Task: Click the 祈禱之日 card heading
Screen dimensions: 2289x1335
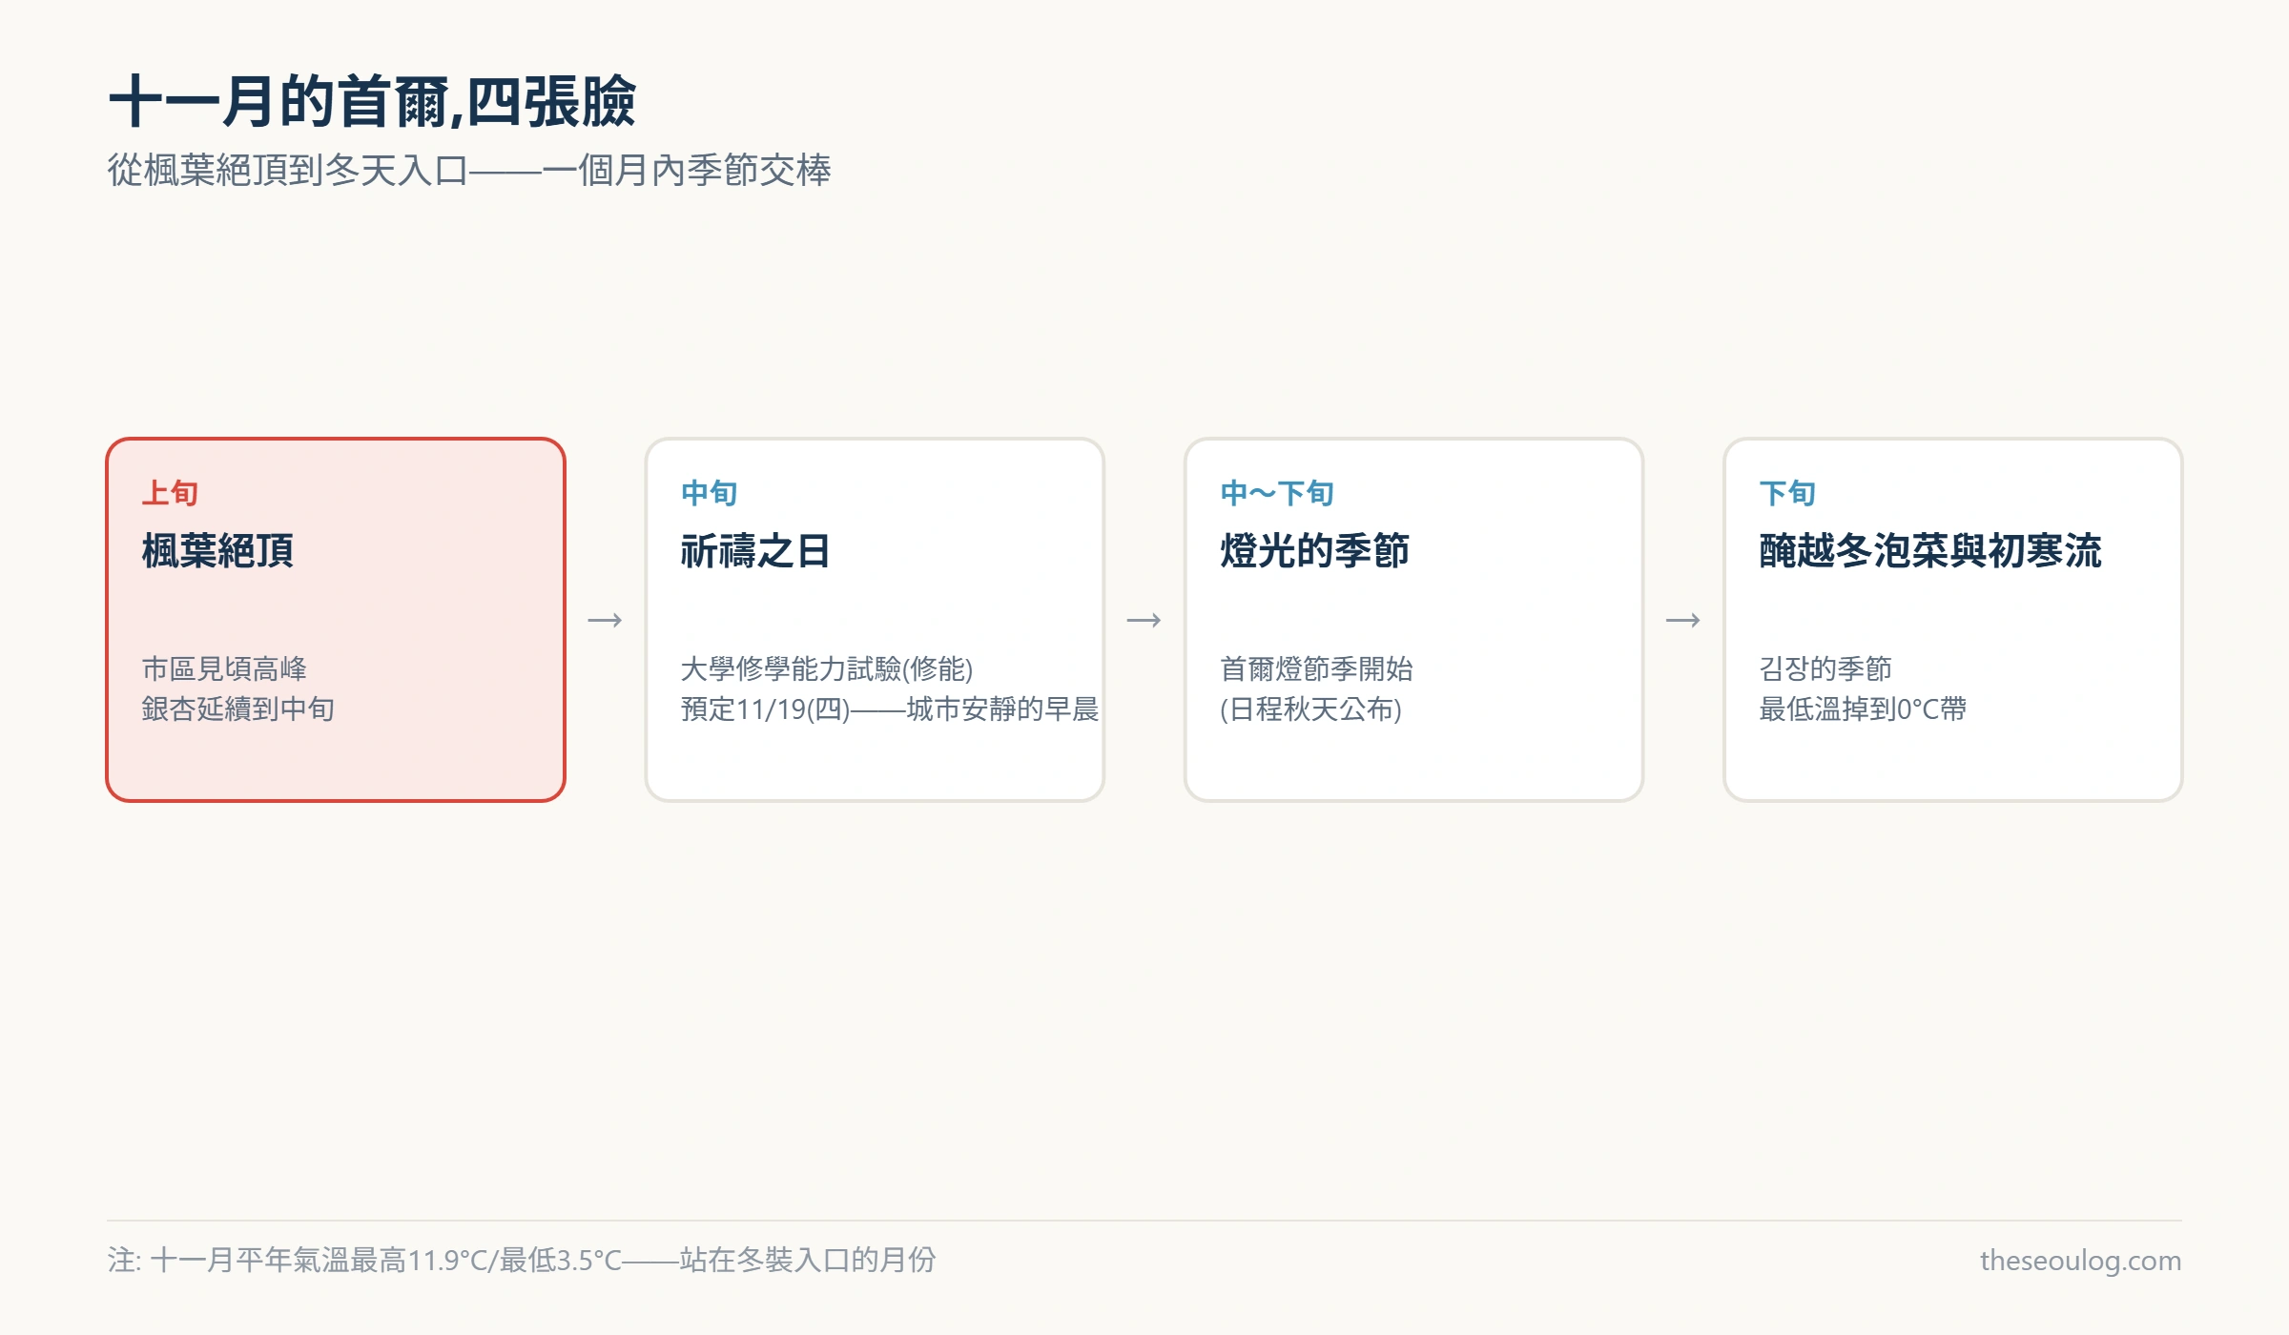Action: click(x=755, y=551)
